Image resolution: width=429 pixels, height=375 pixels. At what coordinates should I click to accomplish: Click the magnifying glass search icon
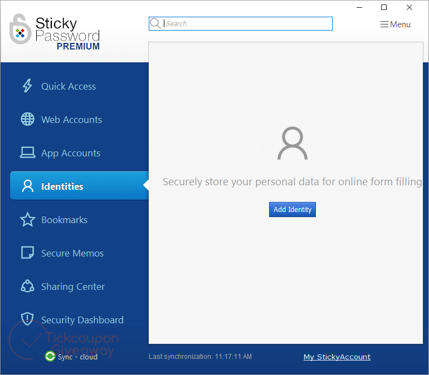click(155, 23)
